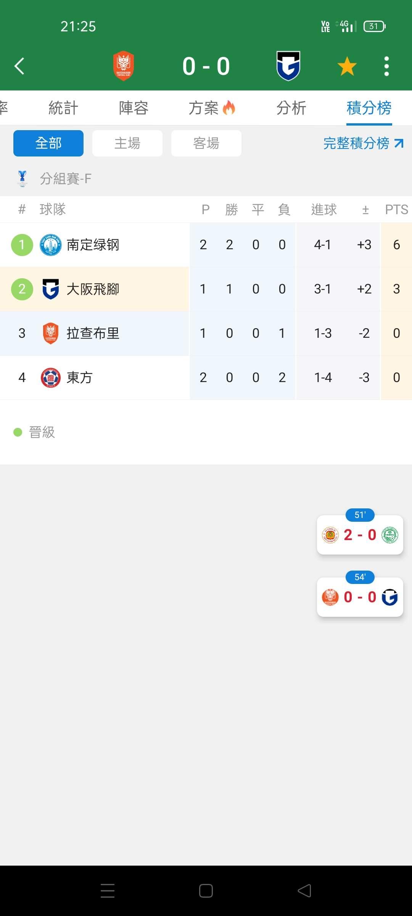Open the floating 0 - 0 live match card

click(x=360, y=597)
